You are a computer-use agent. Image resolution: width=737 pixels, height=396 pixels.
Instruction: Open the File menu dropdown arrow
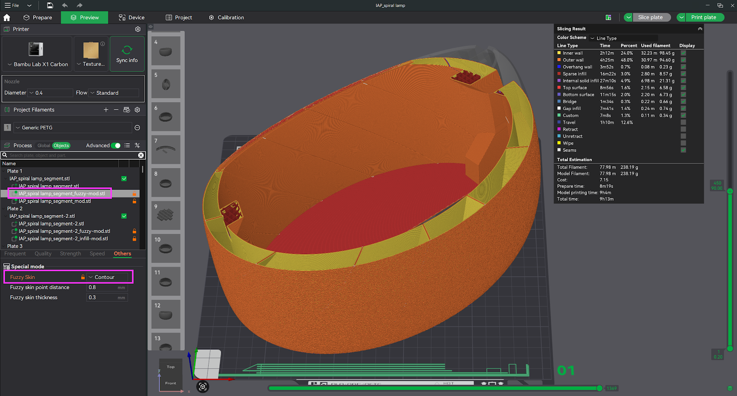pos(29,6)
